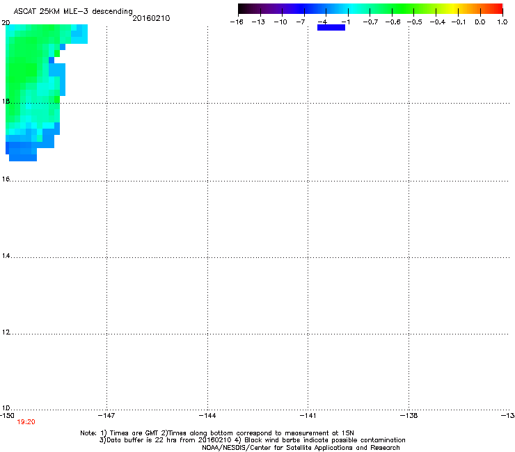Viewport: 515px width, 452px height.
Task: Click the -13 color scale label
Action: tap(258, 22)
